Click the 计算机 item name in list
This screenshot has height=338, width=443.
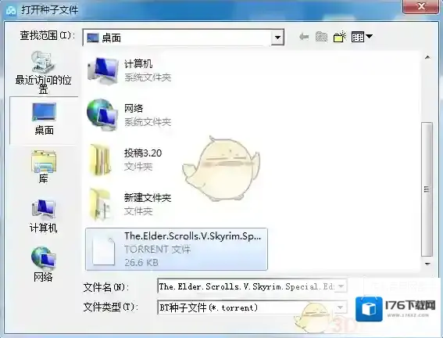point(138,64)
